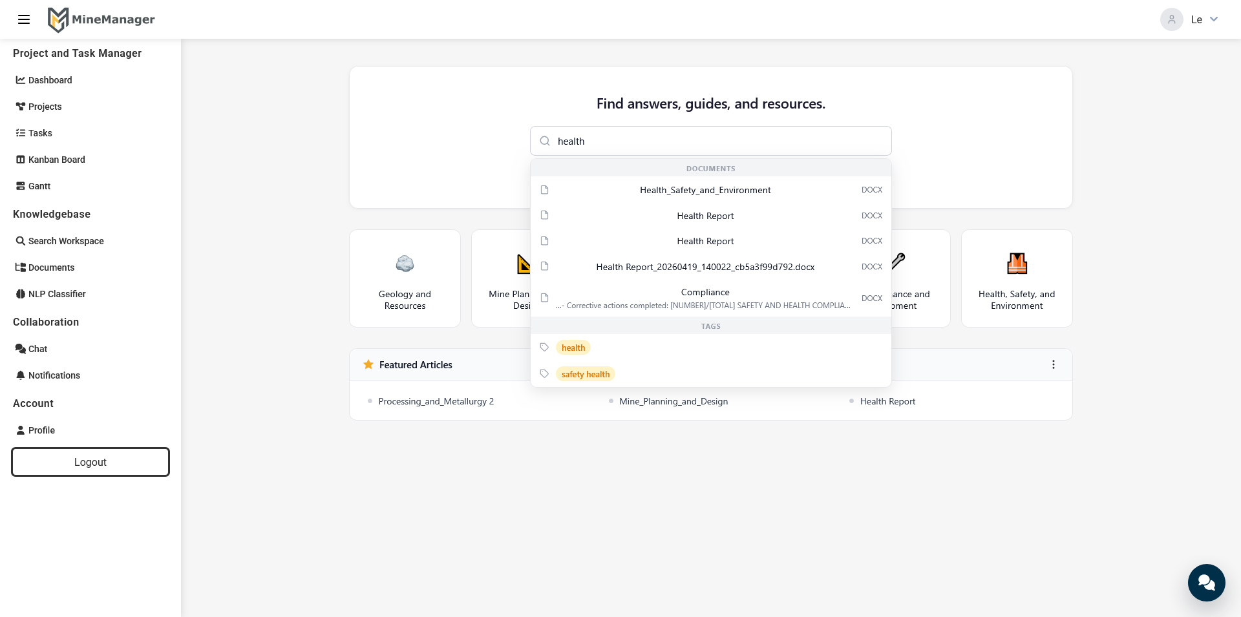The width and height of the screenshot is (1241, 617).
Task: Click the Le username text
Action: tap(1196, 19)
